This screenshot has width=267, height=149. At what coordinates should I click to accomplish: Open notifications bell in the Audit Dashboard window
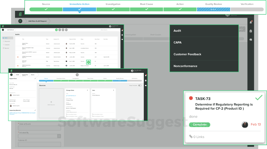click(122, 30)
